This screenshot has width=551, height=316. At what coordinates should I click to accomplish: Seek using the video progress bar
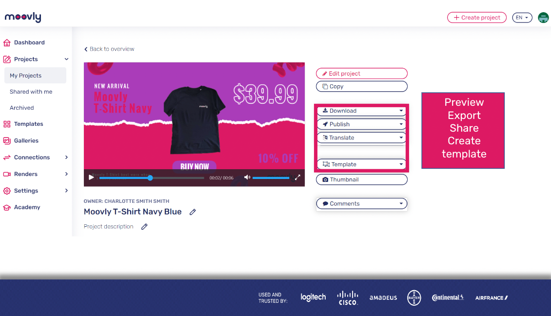pos(152,178)
